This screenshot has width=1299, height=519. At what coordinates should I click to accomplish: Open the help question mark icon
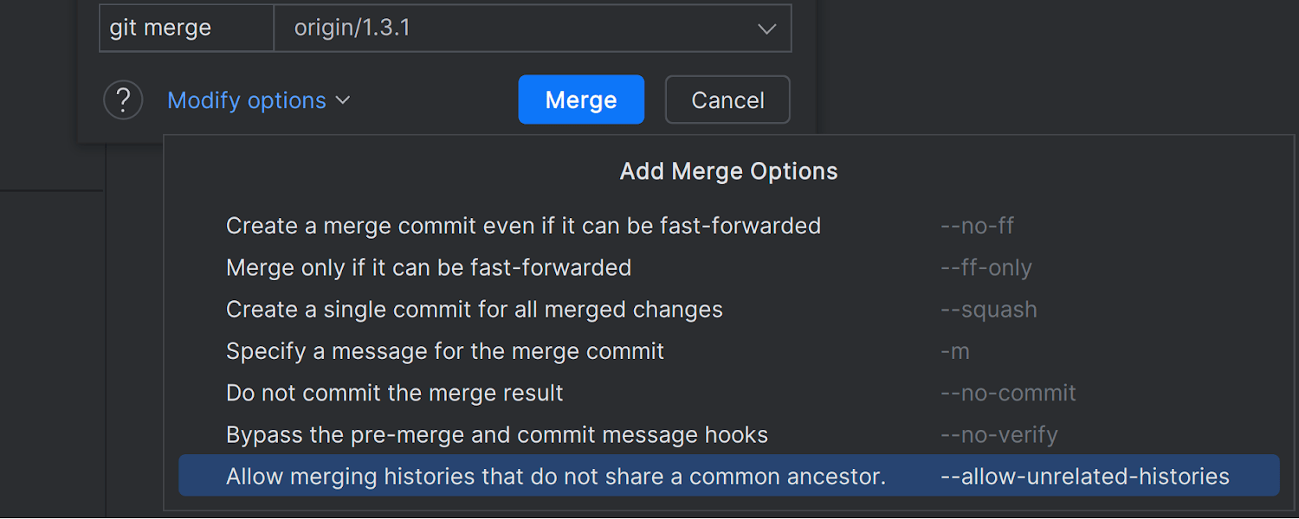[x=123, y=100]
